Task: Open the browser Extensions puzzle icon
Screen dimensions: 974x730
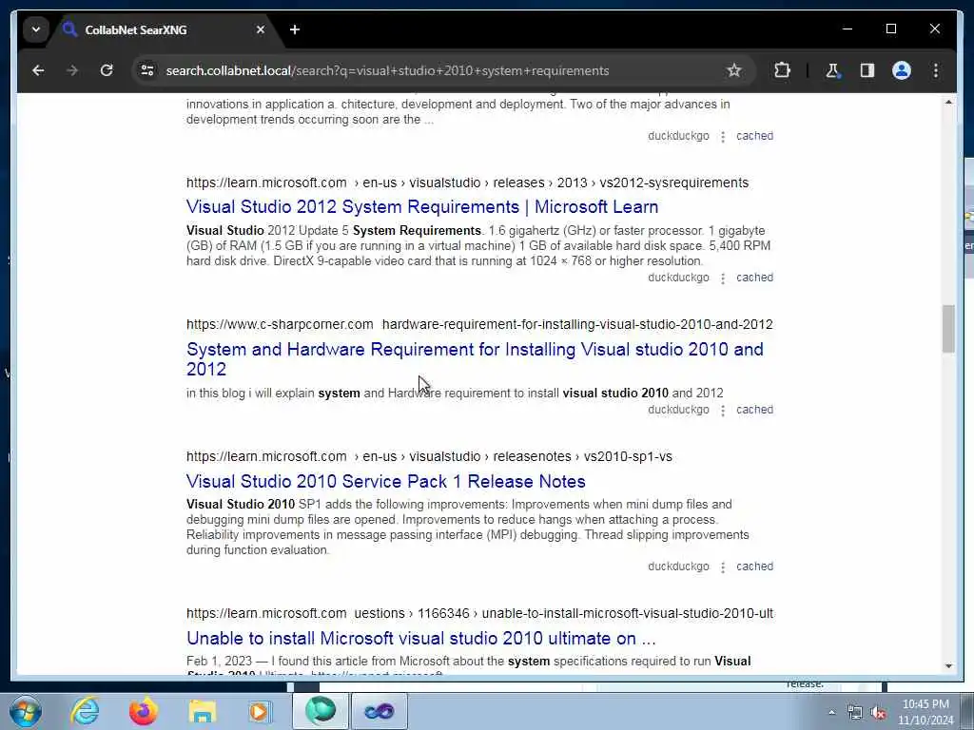Action: click(x=782, y=70)
